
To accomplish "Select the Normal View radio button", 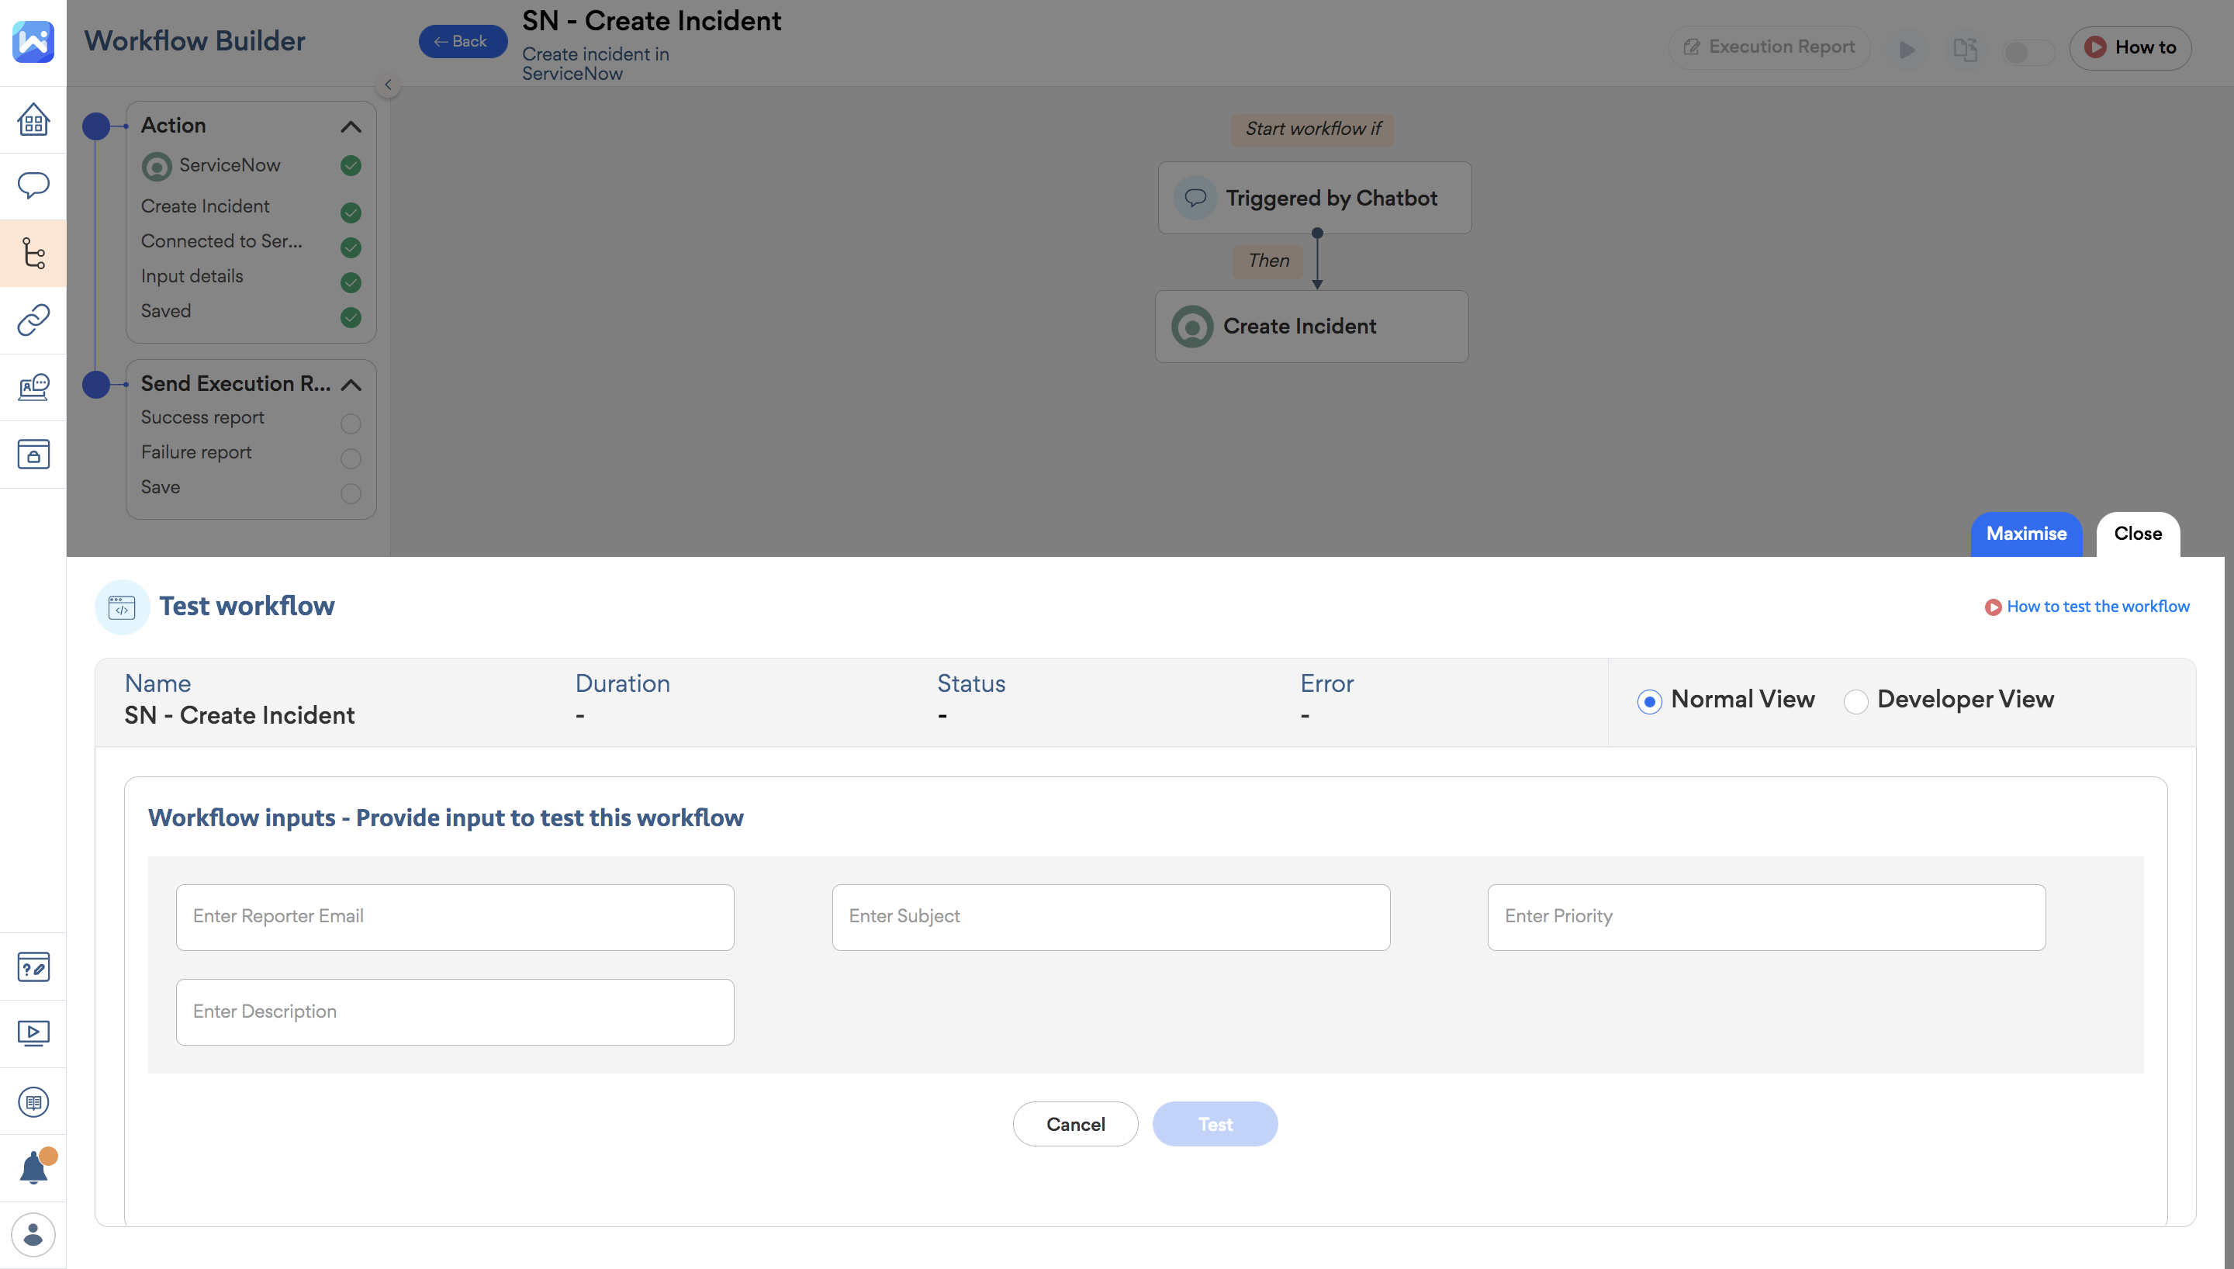I will [x=1648, y=700].
